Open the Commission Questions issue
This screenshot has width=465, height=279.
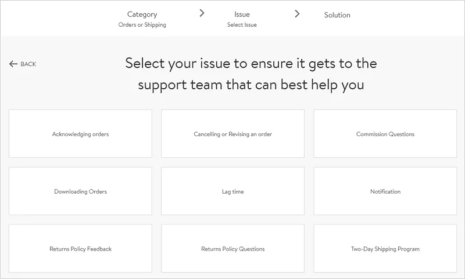[x=385, y=134]
